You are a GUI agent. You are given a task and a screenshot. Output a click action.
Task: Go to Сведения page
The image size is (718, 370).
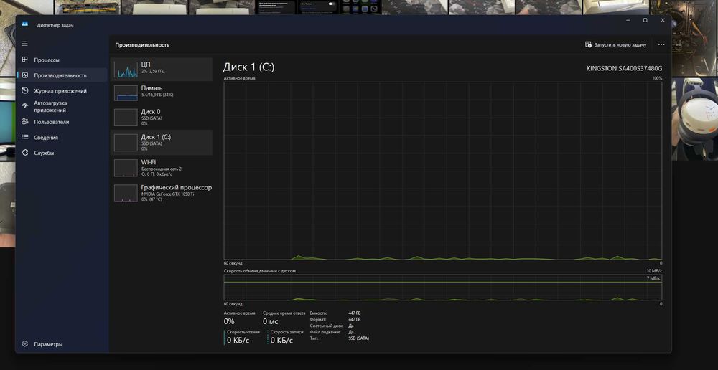point(62,137)
